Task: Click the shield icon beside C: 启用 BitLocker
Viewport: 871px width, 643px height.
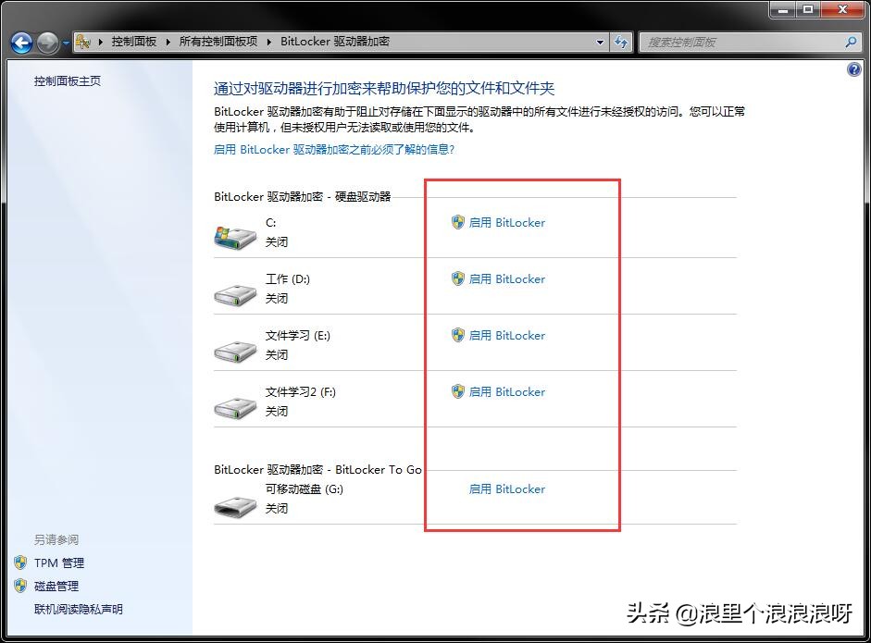Action: click(457, 222)
